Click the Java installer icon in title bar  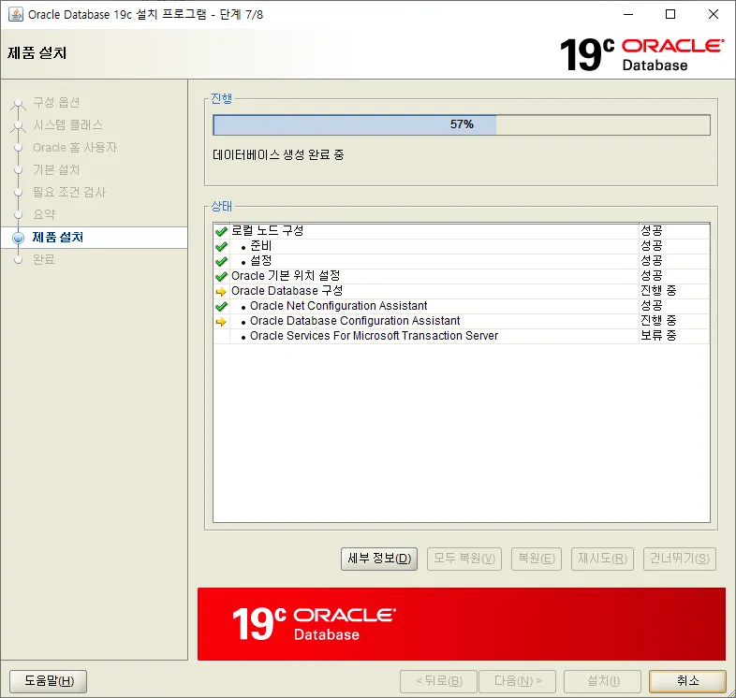click(16, 15)
